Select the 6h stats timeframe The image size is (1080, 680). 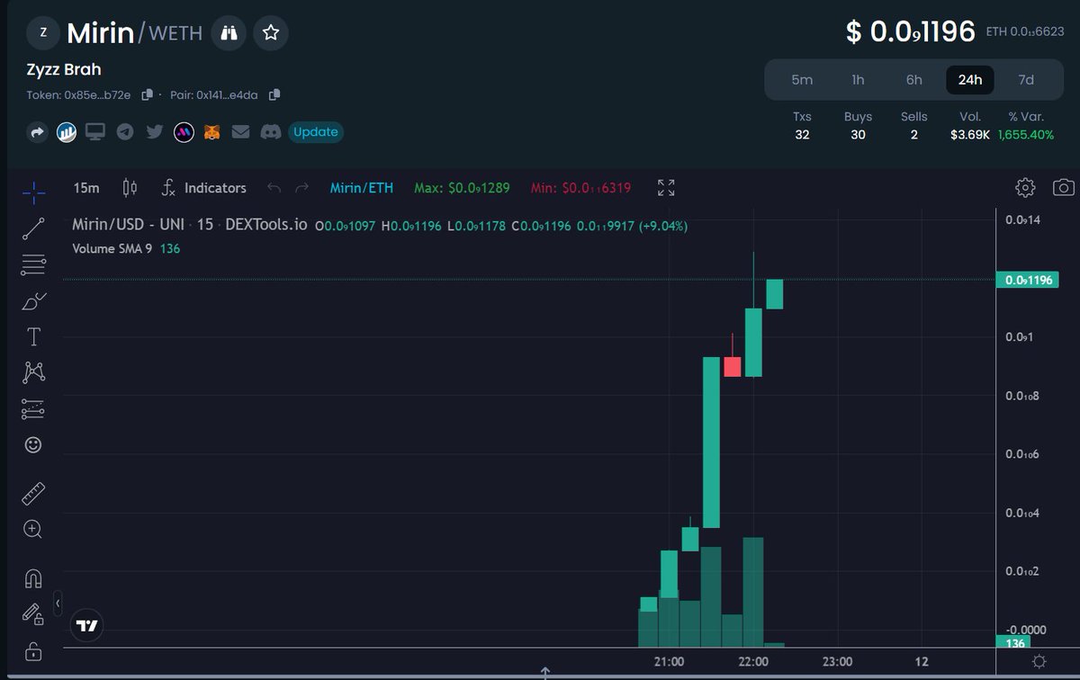click(x=914, y=80)
